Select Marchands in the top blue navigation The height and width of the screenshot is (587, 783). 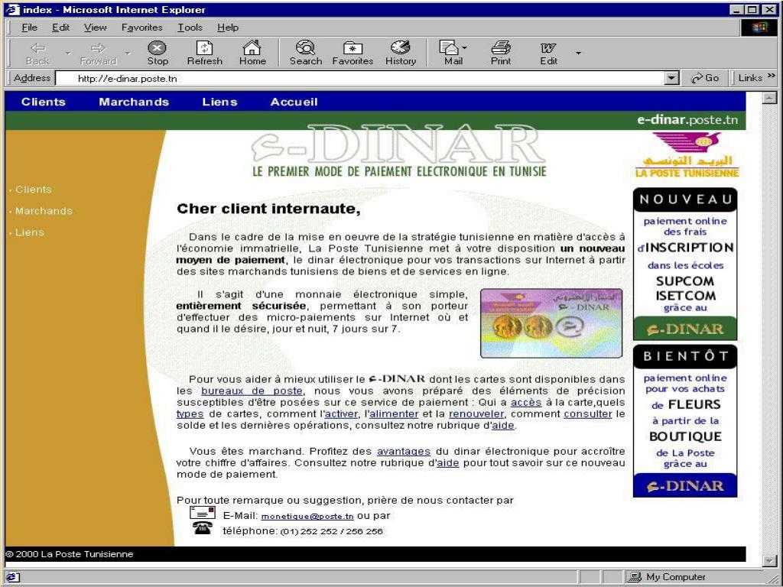134,102
